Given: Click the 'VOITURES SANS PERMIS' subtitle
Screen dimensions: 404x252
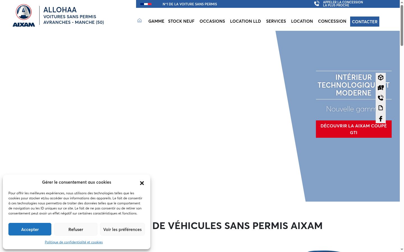Looking at the screenshot, I should (x=70, y=17).
